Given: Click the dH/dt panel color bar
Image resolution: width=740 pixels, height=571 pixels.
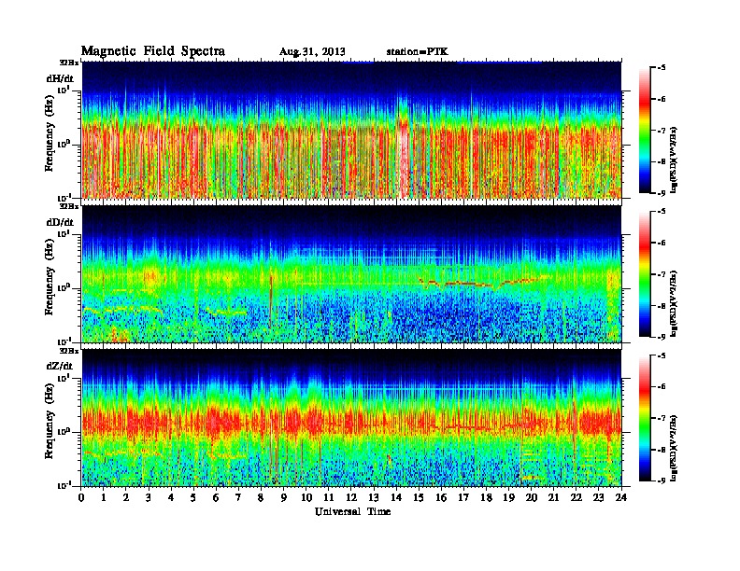Looking at the screenshot, I should 645,131.
